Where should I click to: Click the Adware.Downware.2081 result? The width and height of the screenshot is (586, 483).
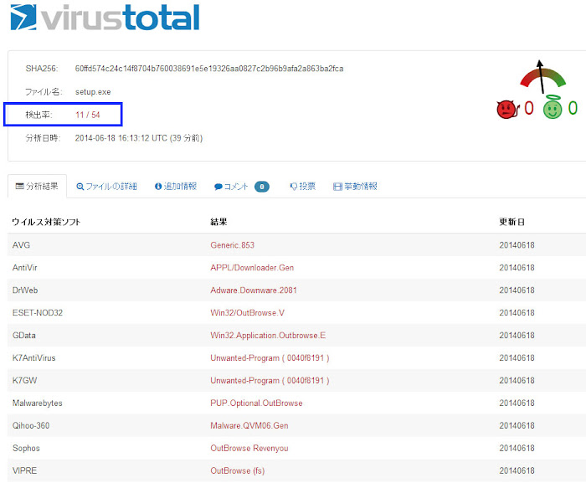(x=254, y=290)
